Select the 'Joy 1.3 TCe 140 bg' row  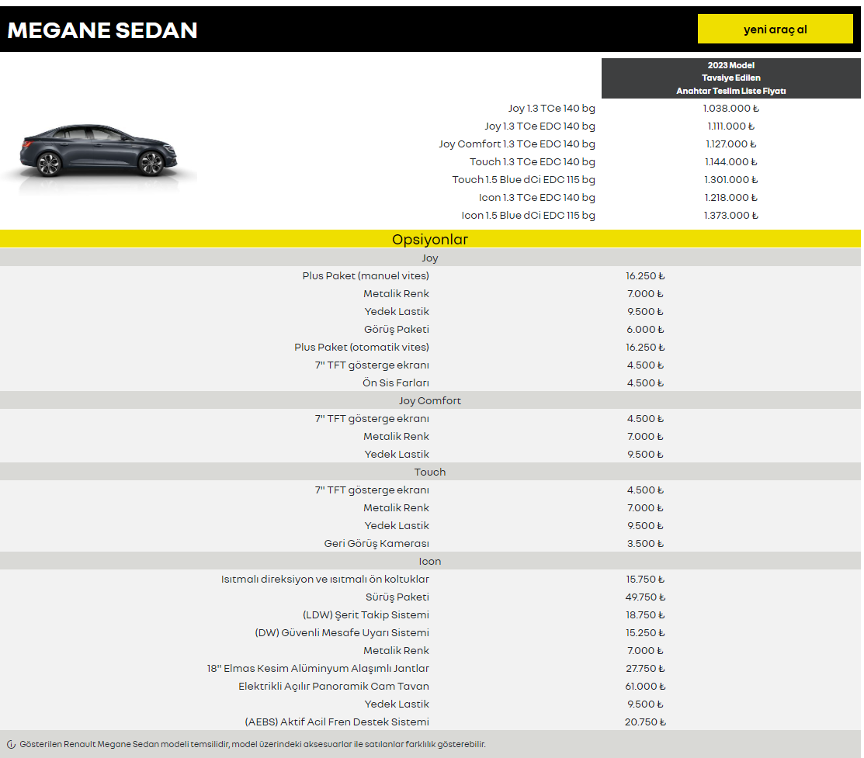click(x=552, y=109)
